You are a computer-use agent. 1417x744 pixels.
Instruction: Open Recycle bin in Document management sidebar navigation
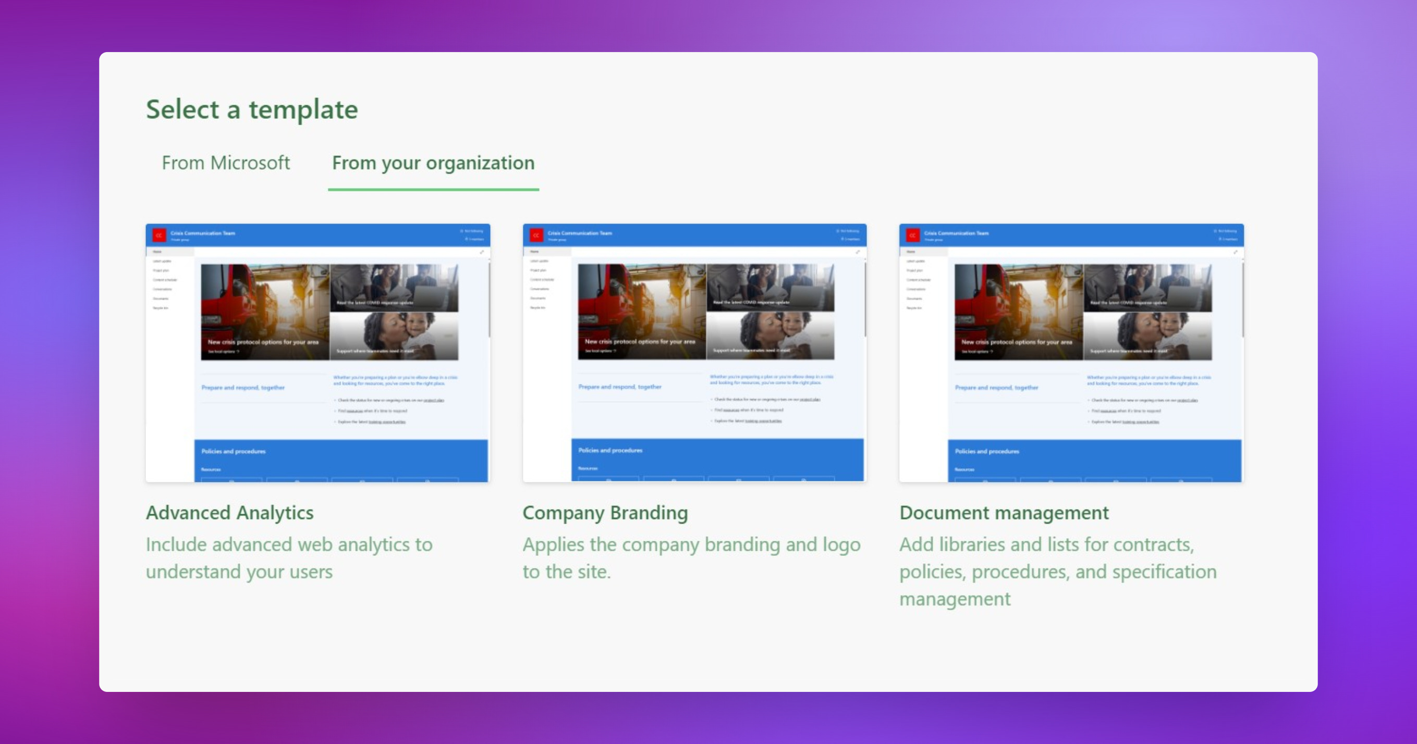click(914, 307)
